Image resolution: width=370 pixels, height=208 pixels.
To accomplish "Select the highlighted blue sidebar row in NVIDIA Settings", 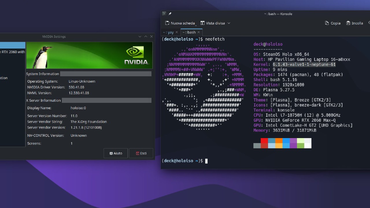I will [x=13, y=45].
